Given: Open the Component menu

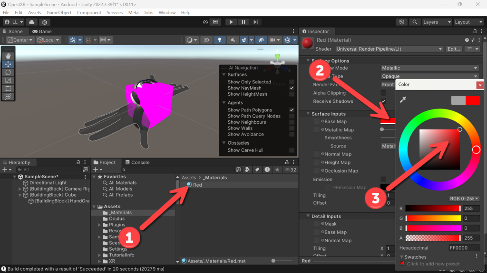Looking at the screenshot, I should pyautogui.click(x=89, y=13).
